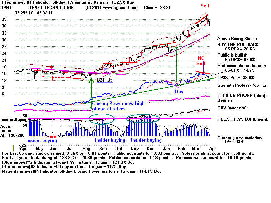Select the 65-PR%= 78.6% reading
Image resolution: width=271 pixels, height=203 pixels.
[x=240, y=49]
